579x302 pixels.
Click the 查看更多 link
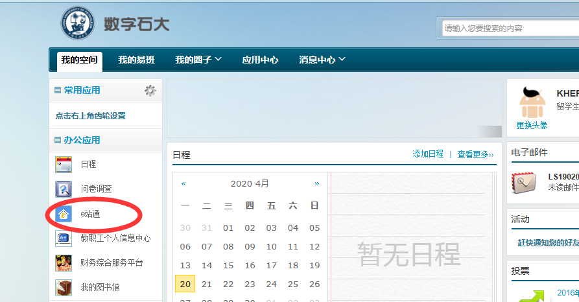(x=475, y=154)
